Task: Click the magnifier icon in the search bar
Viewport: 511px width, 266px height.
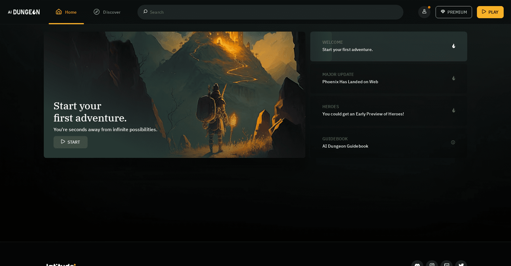Action: 145,12
